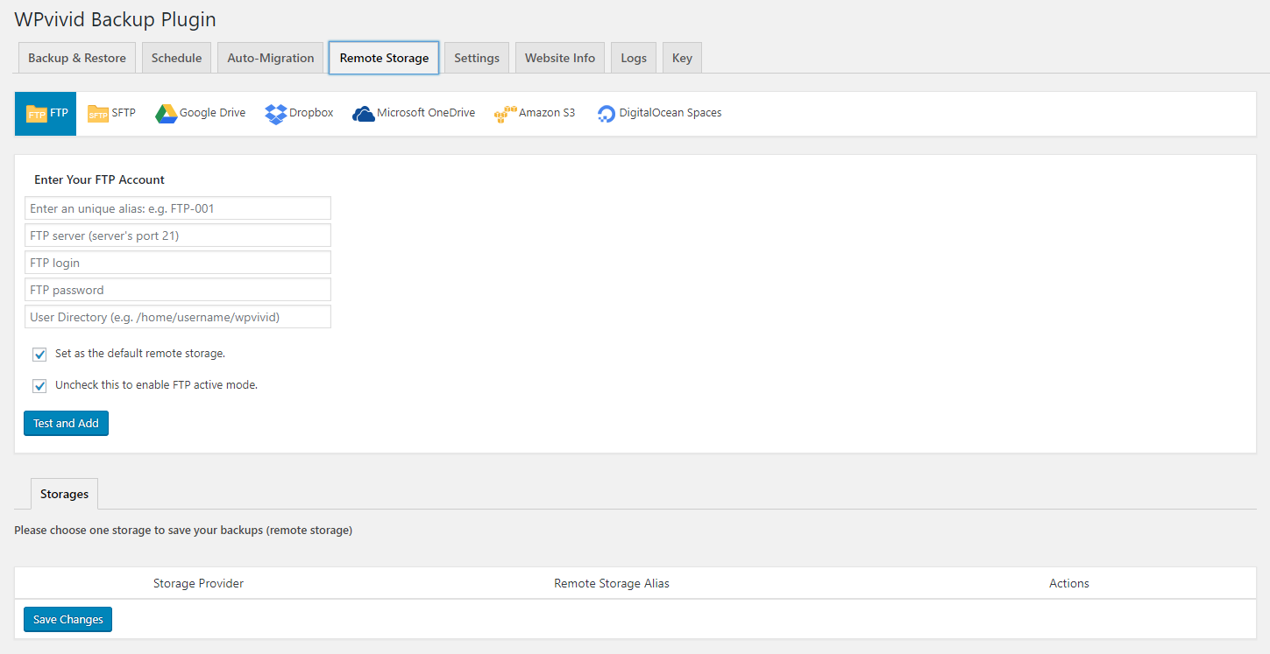Open the Settings tab

476,58
